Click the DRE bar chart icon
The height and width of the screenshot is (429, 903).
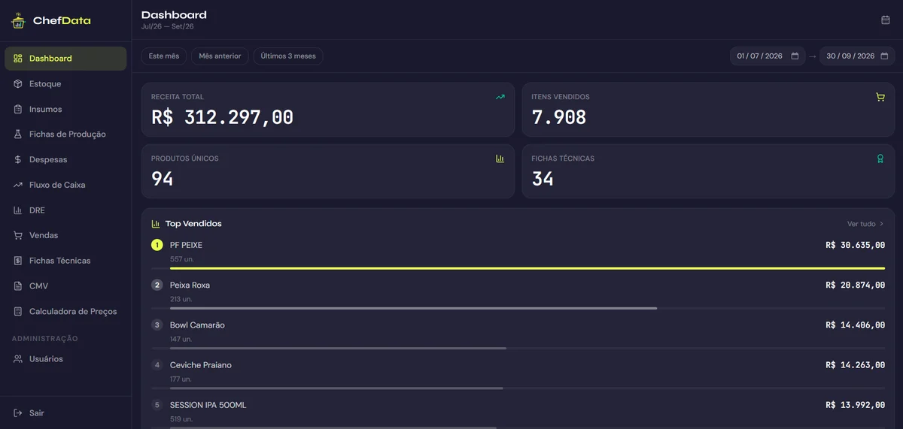coord(18,210)
